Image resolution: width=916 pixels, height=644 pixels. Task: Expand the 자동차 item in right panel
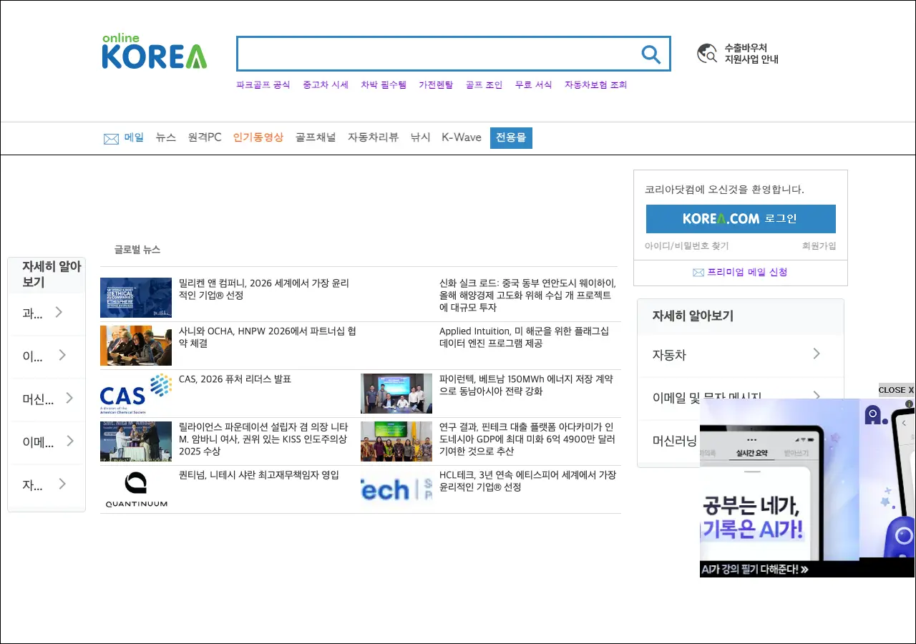(x=740, y=355)
